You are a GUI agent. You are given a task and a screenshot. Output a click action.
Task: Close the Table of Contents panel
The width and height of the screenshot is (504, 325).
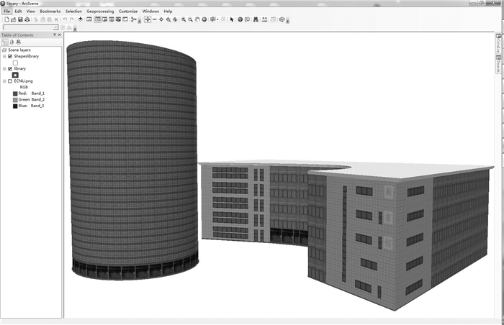(x=60, y=35)
